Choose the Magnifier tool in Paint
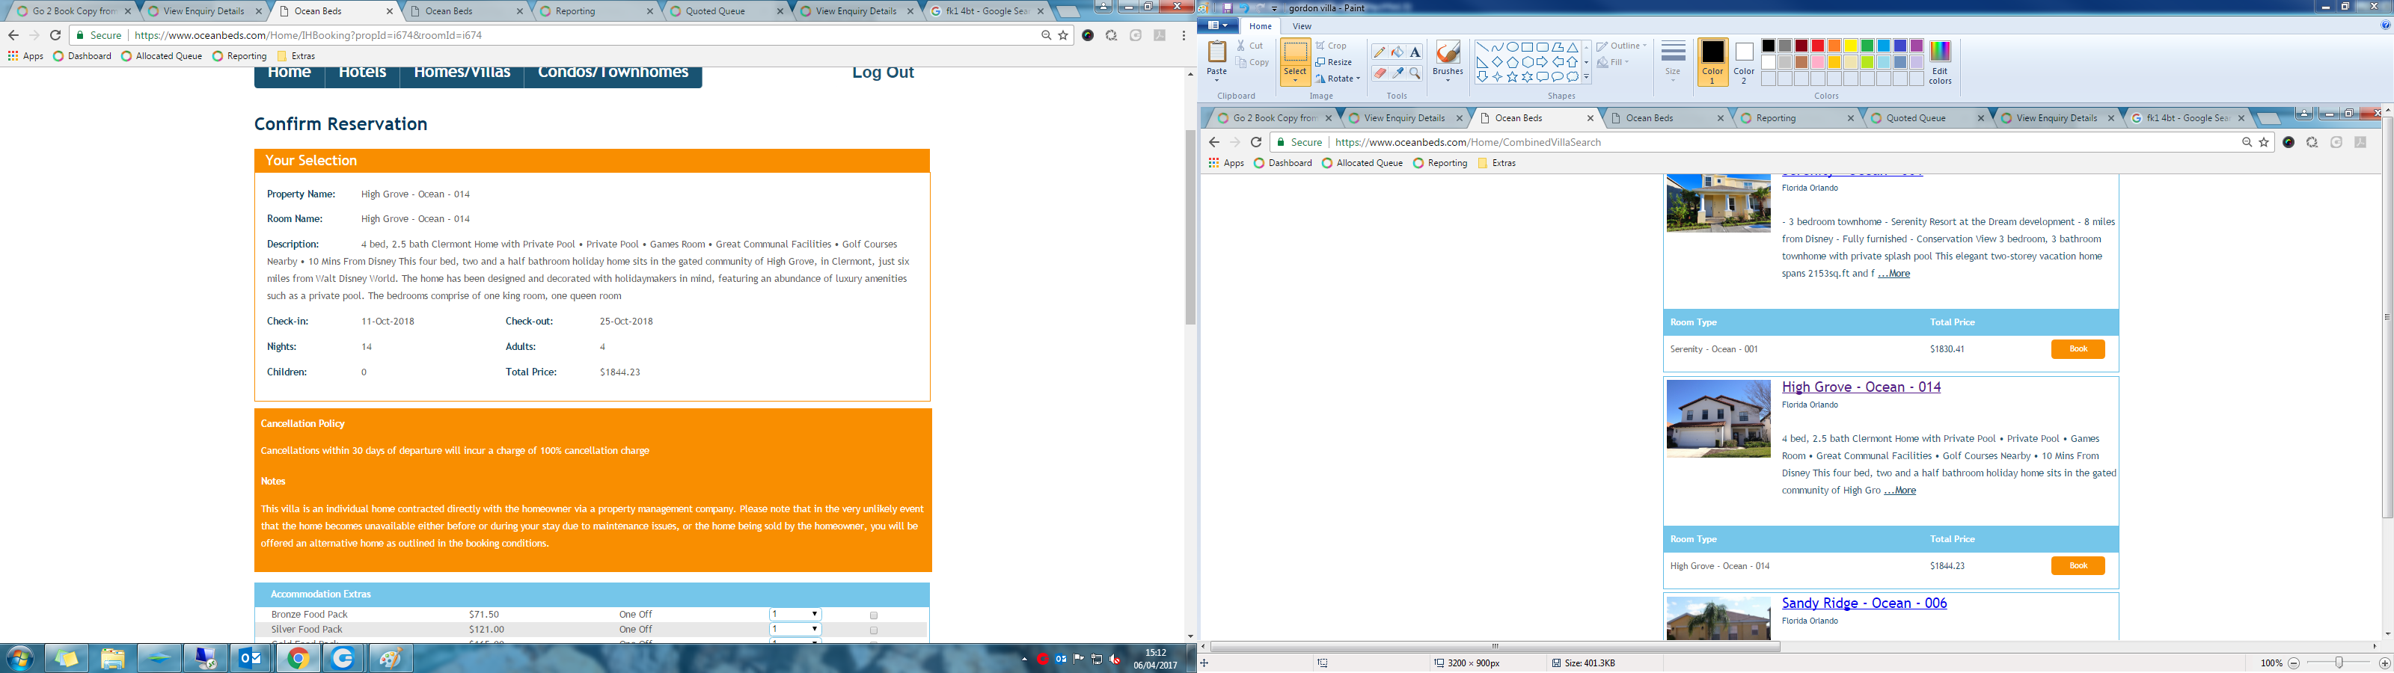 pos(1415,73)
